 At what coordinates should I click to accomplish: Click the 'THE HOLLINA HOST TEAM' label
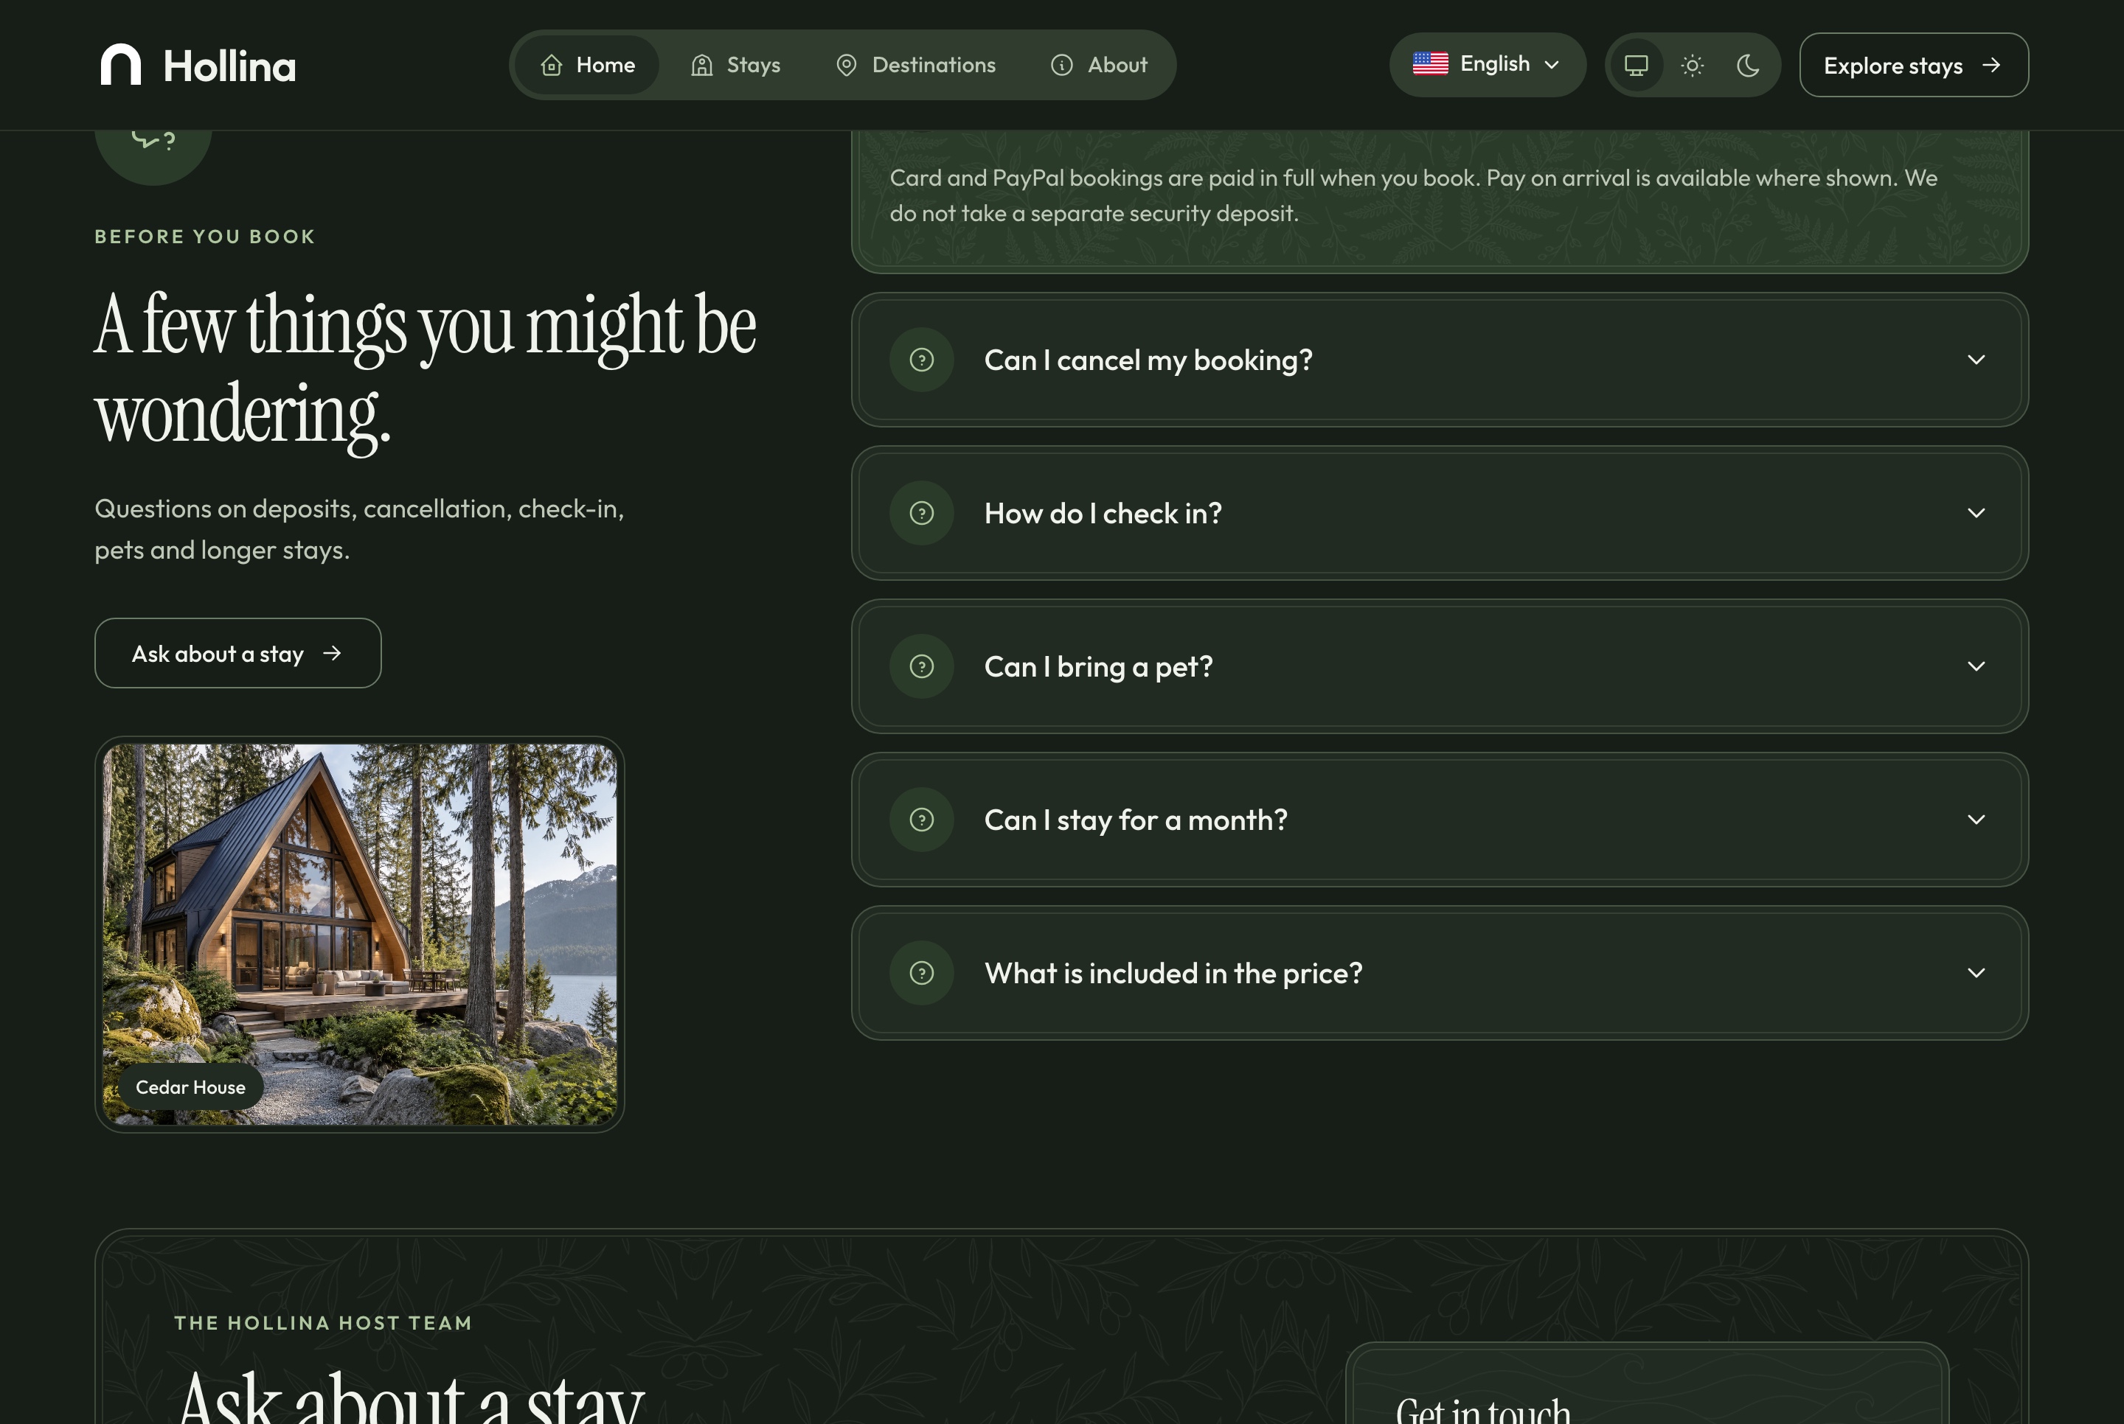[324, 1323]
